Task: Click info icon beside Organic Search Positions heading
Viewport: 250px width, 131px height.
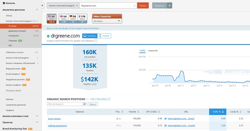Action: [x=109, y=99]
